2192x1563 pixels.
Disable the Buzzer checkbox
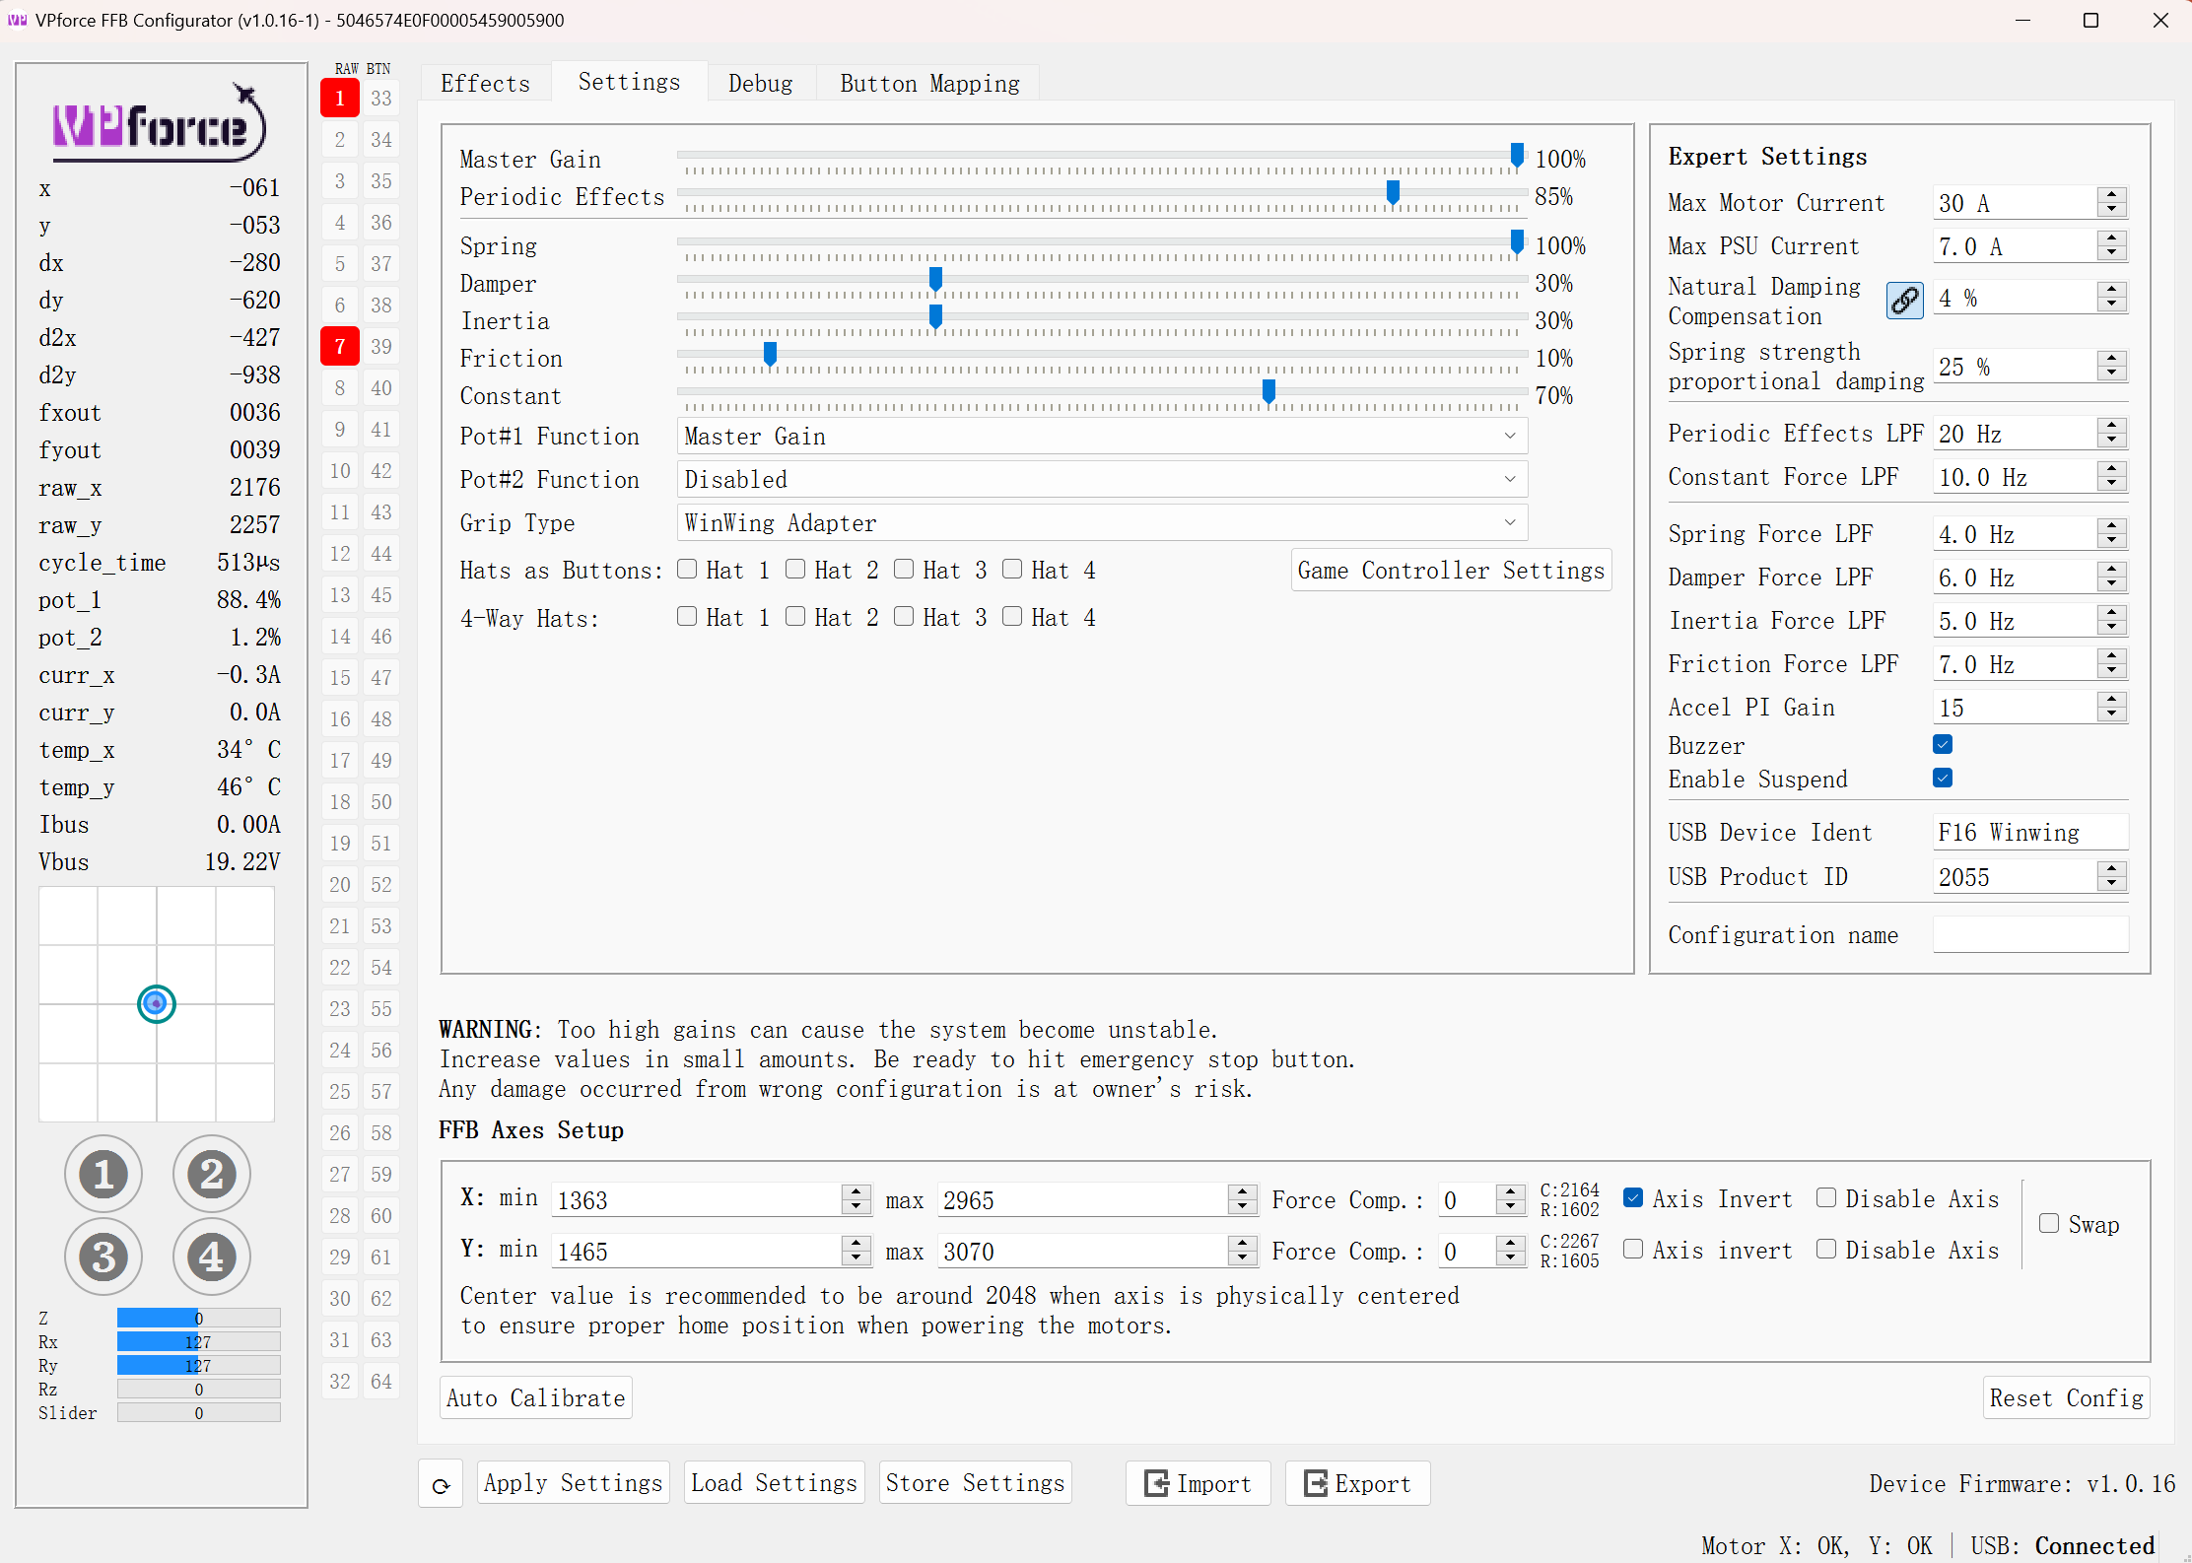(1943, 745)
